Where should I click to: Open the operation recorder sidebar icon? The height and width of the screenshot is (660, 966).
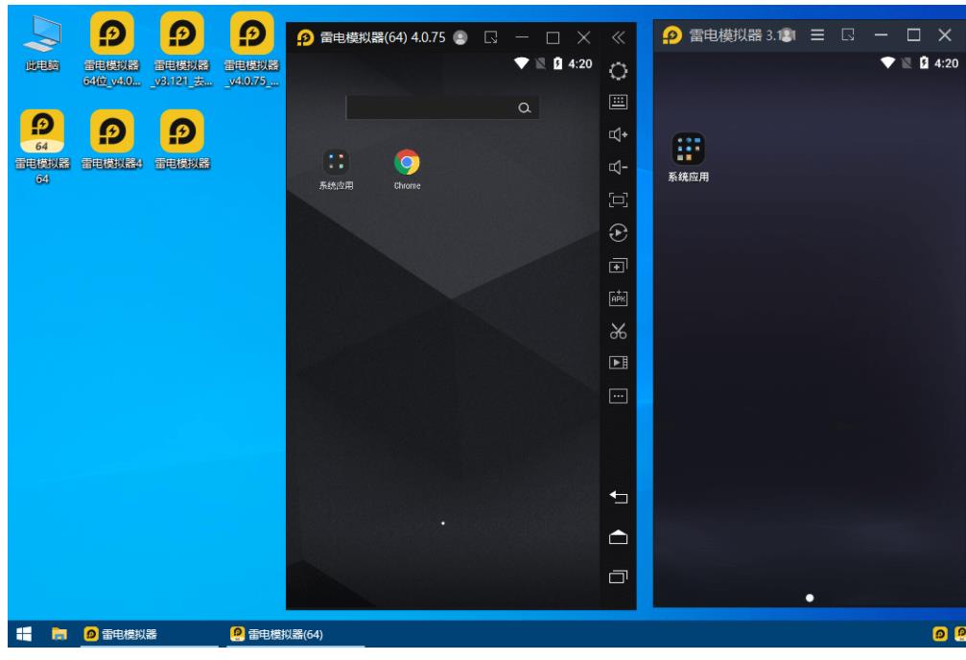[x=618, y=233]
